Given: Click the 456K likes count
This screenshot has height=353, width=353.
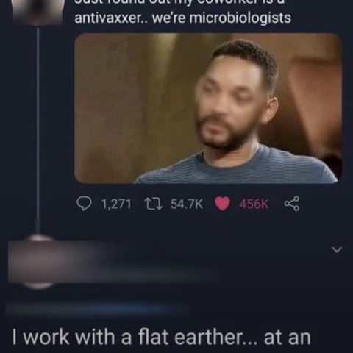Looking at the screenshot, I should click(x=254, y=204).
